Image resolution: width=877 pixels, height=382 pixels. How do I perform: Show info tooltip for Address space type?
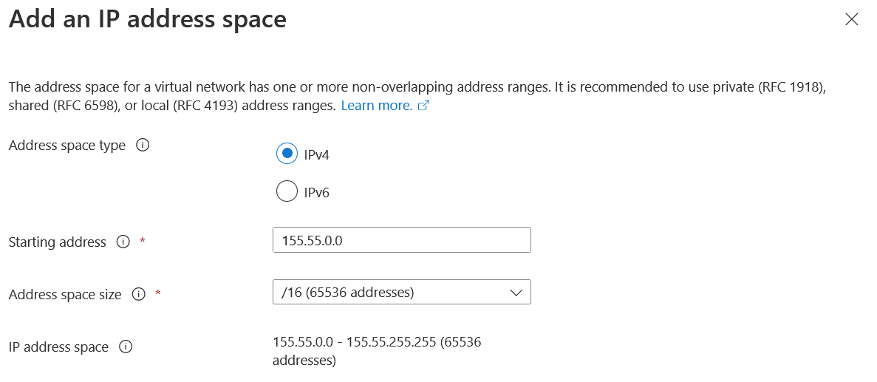click(143, 146)
